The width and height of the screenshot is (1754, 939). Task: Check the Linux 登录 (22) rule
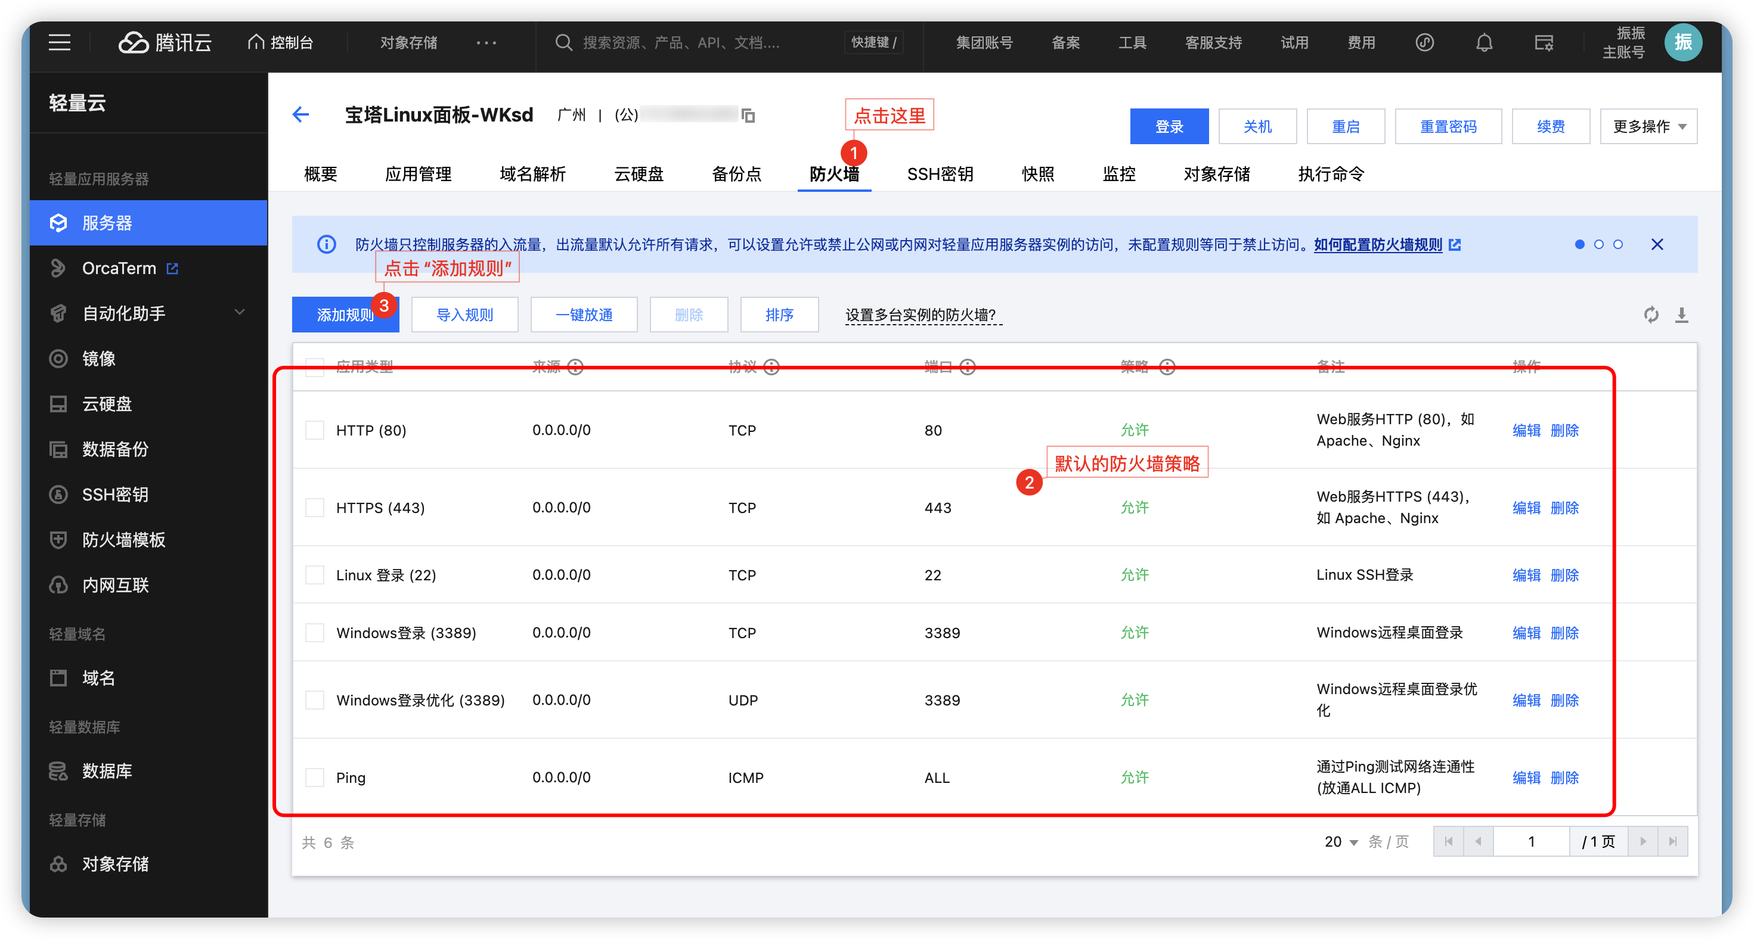(x=315, y=575)
